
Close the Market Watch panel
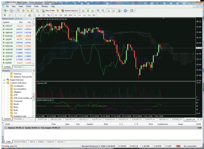tap(34, 19)
